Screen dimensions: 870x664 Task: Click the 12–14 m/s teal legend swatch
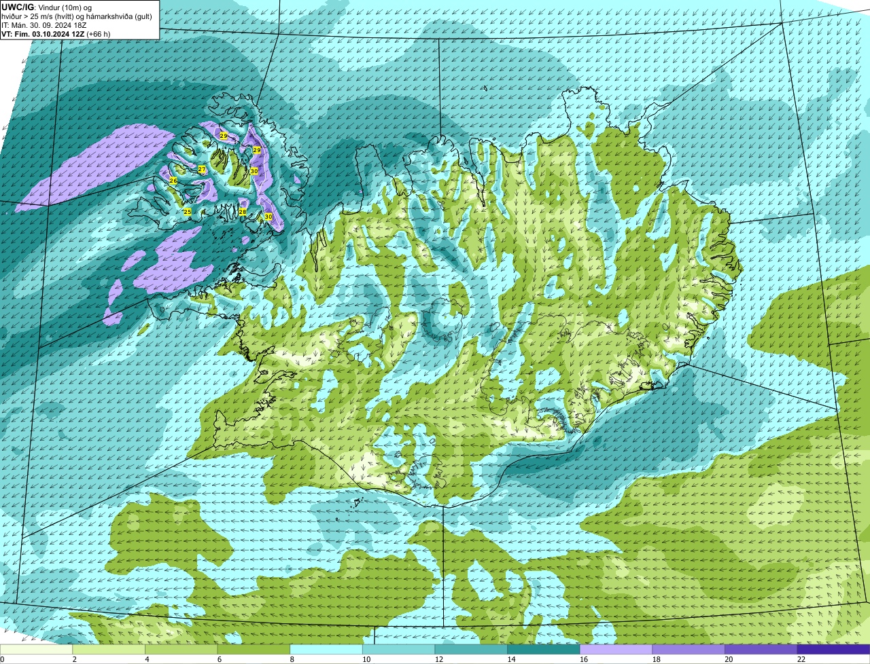tap(471, 649)
